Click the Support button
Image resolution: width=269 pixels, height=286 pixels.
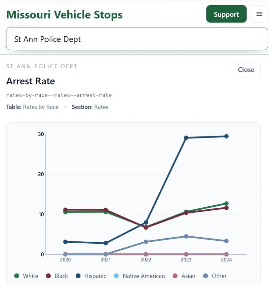coord(226,14)
